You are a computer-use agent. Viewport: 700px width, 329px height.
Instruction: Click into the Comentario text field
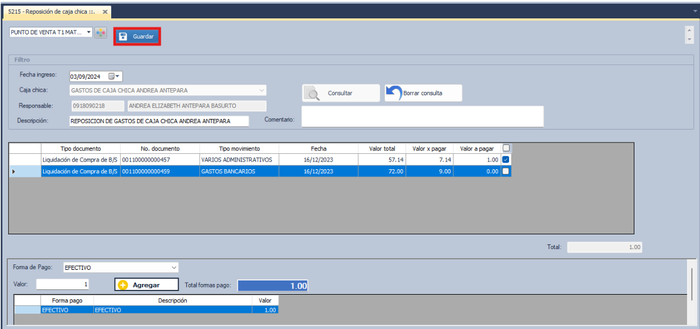(422, 117)
